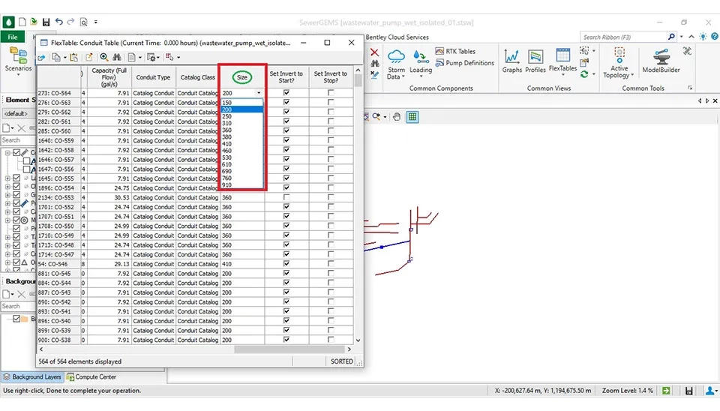Uncheck Set Invert to Start for CO-563

pyautogui.click(x=286, y=103)
